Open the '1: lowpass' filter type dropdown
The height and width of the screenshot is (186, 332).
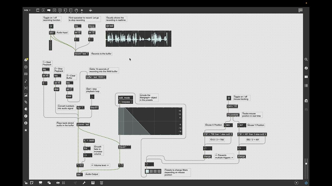(126, 102)
